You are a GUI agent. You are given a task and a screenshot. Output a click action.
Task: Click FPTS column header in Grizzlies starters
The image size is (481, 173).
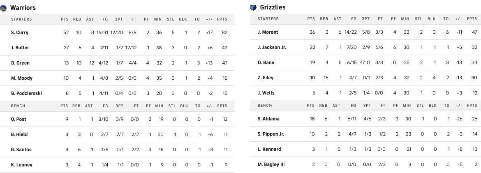(472, 19)
